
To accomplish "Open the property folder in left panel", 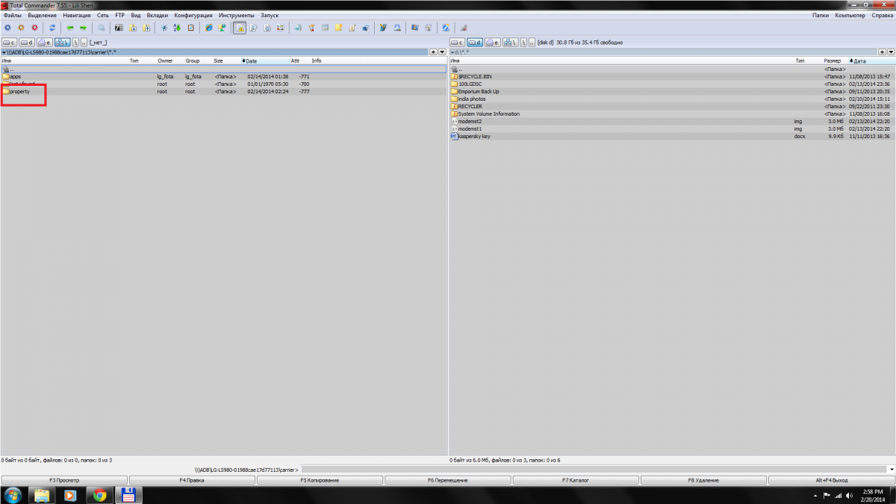I will click(x=19, y=92).
